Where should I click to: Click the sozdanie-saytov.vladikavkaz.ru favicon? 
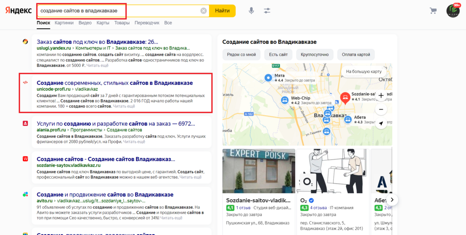25,159
